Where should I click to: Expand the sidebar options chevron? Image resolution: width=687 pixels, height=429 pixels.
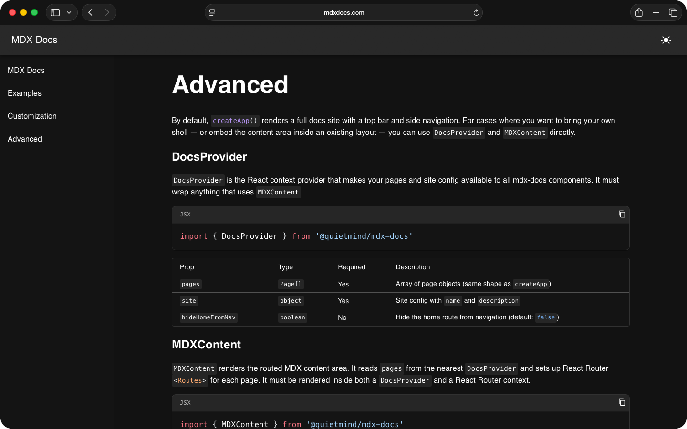(69, 12)
